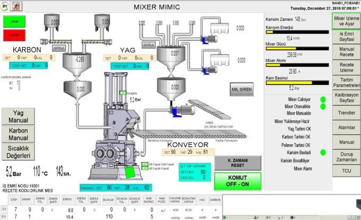Click the Karbon weigh hopper showing -0.269

[x=77, y=64]
